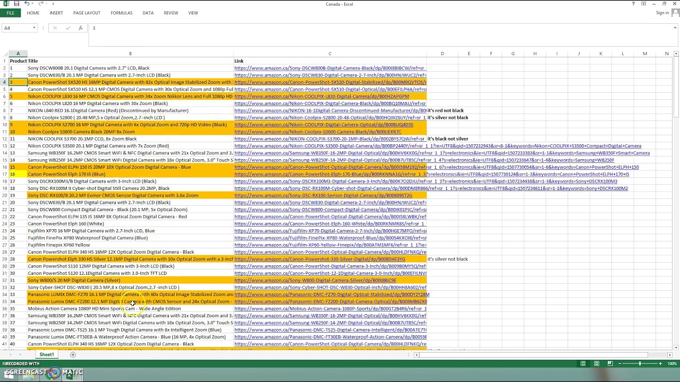680x382 pixels.
Task: Open the FILE backstage tab
Action: [x=10, y=13]
